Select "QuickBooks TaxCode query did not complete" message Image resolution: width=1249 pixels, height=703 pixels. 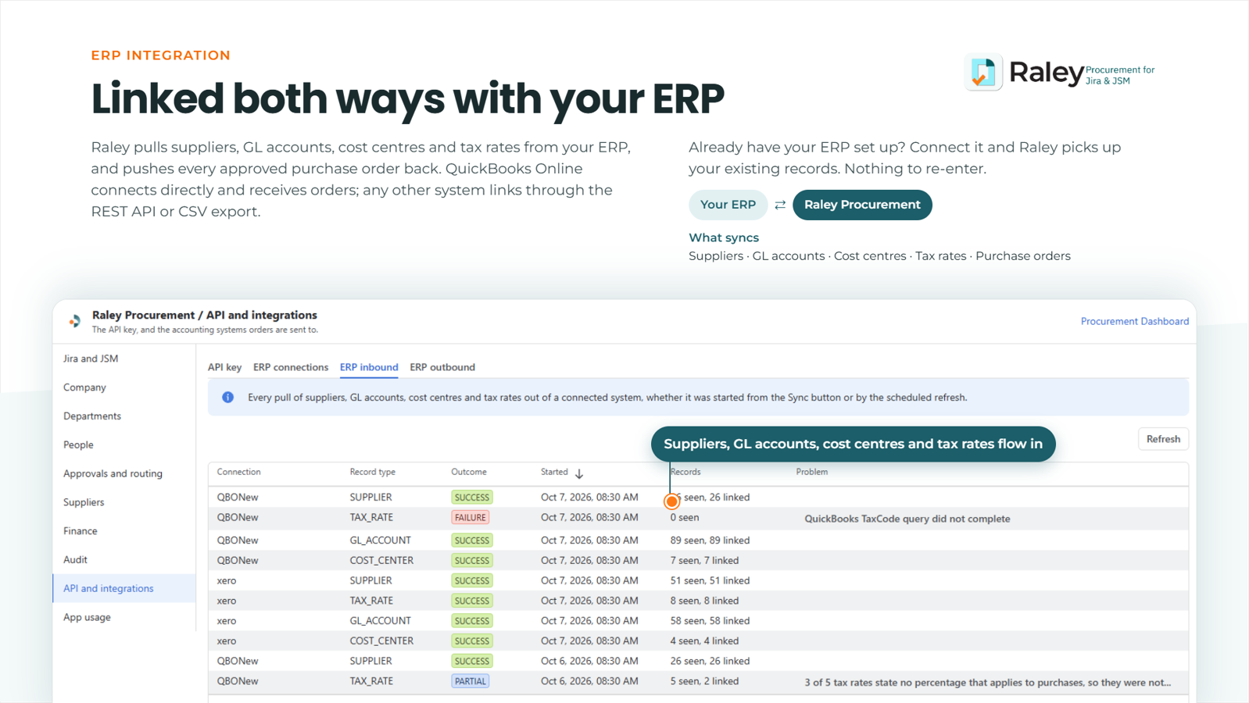click(907, 519)
